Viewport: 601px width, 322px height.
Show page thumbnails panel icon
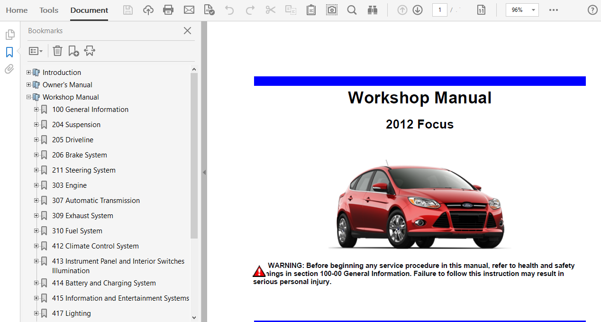coord(9,35)
